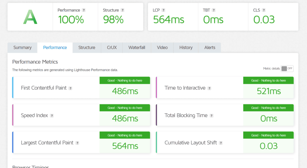This screenshot has height=168, width=307.
Task: Click the top 0.03 CLS value
Action: (264, 20)
